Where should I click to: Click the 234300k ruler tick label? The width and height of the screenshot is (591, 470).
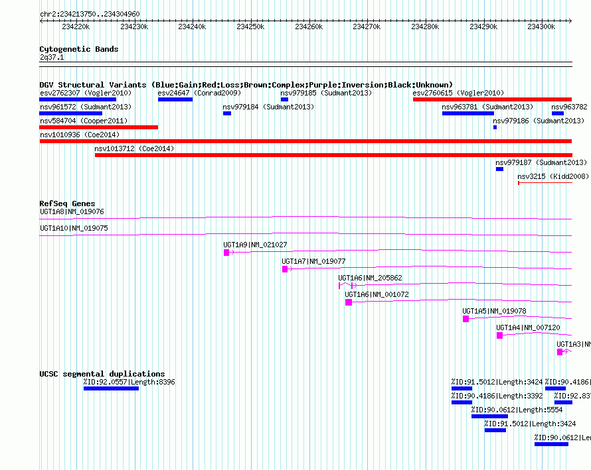[541, 27]
